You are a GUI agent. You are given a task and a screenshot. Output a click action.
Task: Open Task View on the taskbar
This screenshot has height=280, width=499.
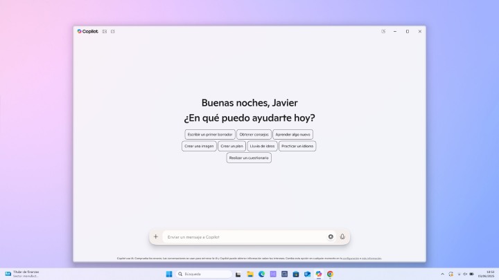[x=238, y=274]
